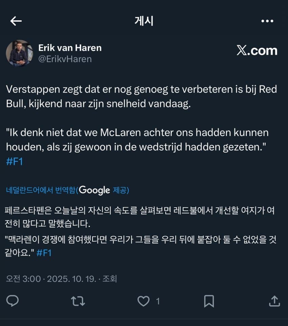Image resolution: width=288 pixels, height=326 pixels.
Task: Open the three-dot more options menu
Action: click(x=267, y=21)
